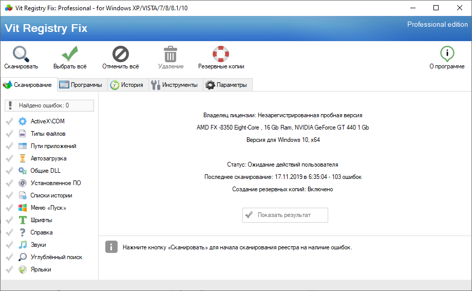Click the Показать результат button
This screenshot has height=291, width=472.
point(285,215)
